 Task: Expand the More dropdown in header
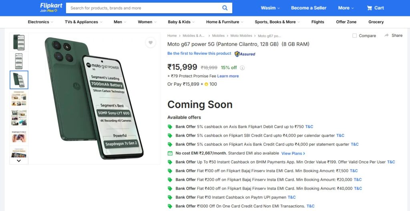tap(346, 8)
